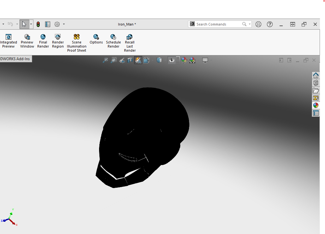Click the search magnifier icon
The width and height of the screenshot is (325, 234).
coord(244,24)
